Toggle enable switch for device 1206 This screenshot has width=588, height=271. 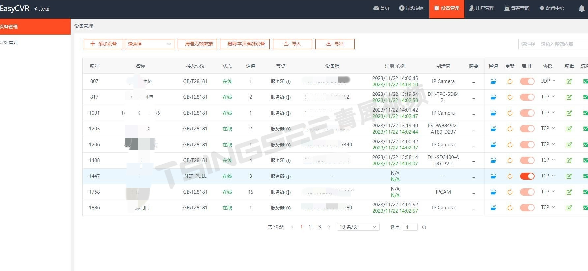coord(527,145)
